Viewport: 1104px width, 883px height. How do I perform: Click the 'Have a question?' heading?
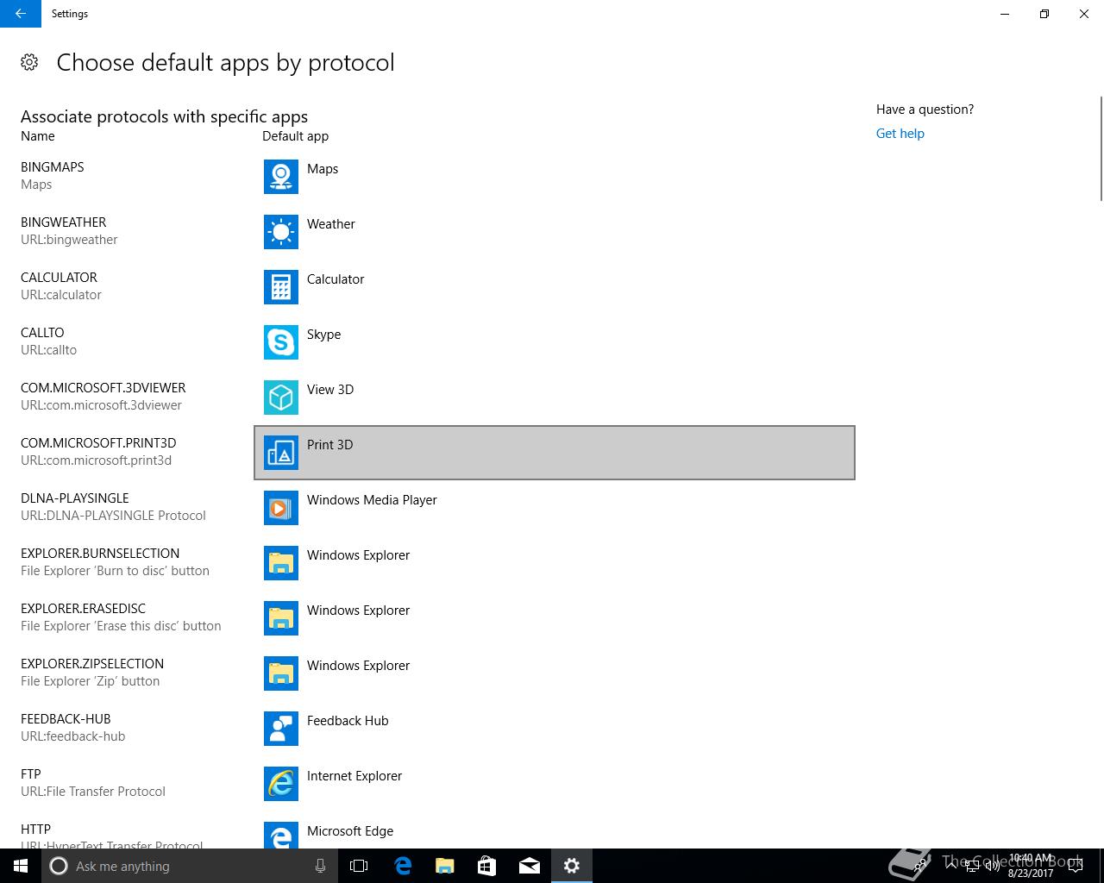pos(925,110)
